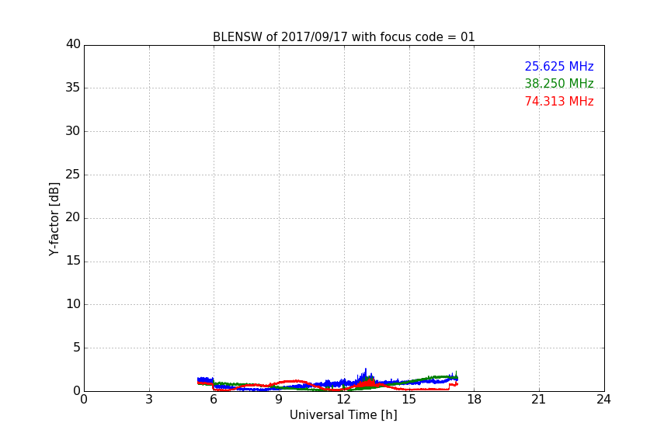This screenshot has width=671, height=447.
Task: Click the y-axis tick label 15
Action: [73, 261]
